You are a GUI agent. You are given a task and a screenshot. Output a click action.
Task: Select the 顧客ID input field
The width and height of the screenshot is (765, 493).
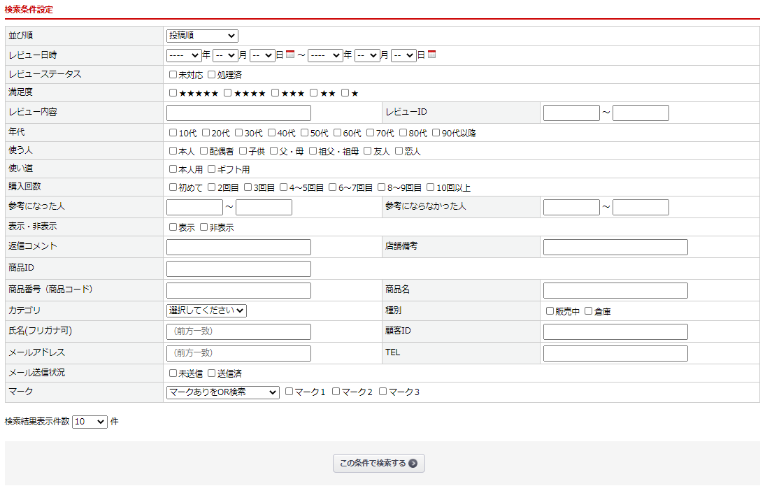click(x=615, y=331)
